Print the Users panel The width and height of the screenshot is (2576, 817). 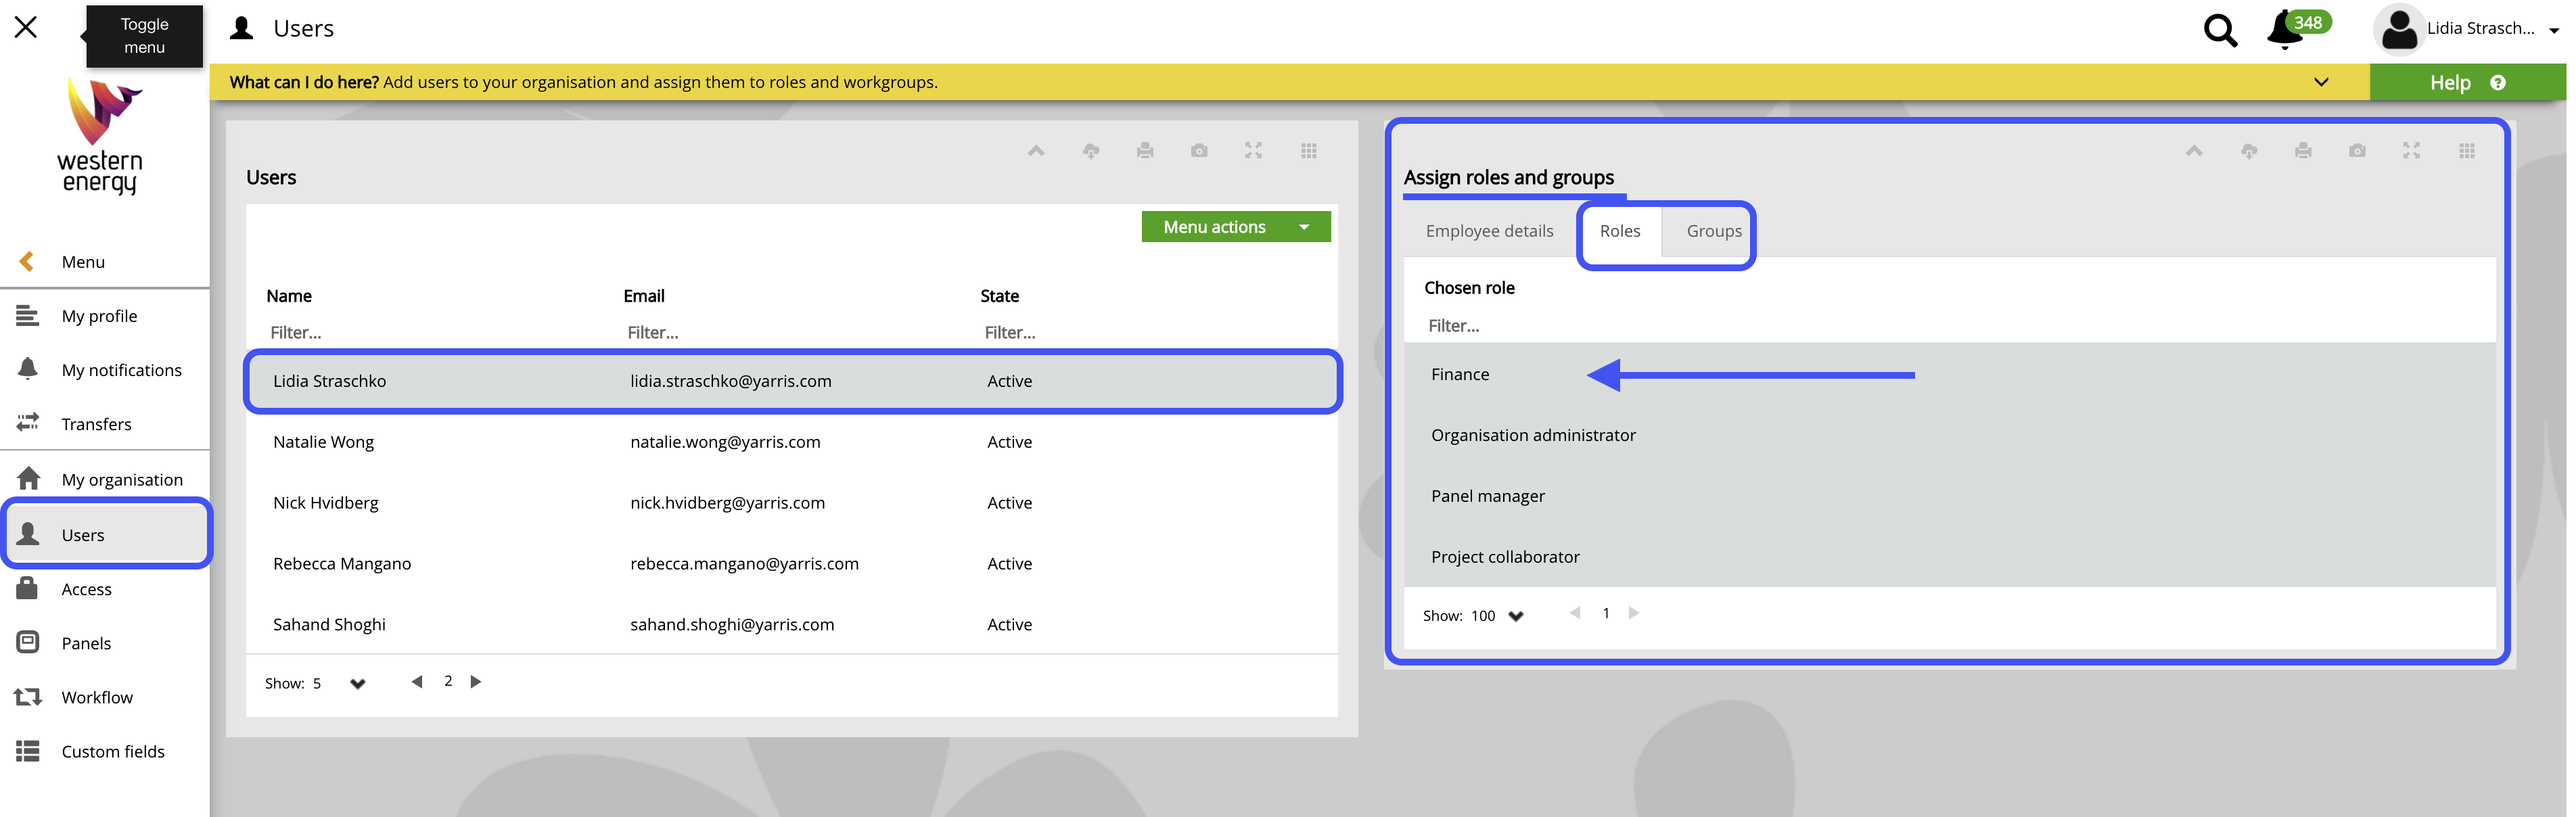[1145, 151]
